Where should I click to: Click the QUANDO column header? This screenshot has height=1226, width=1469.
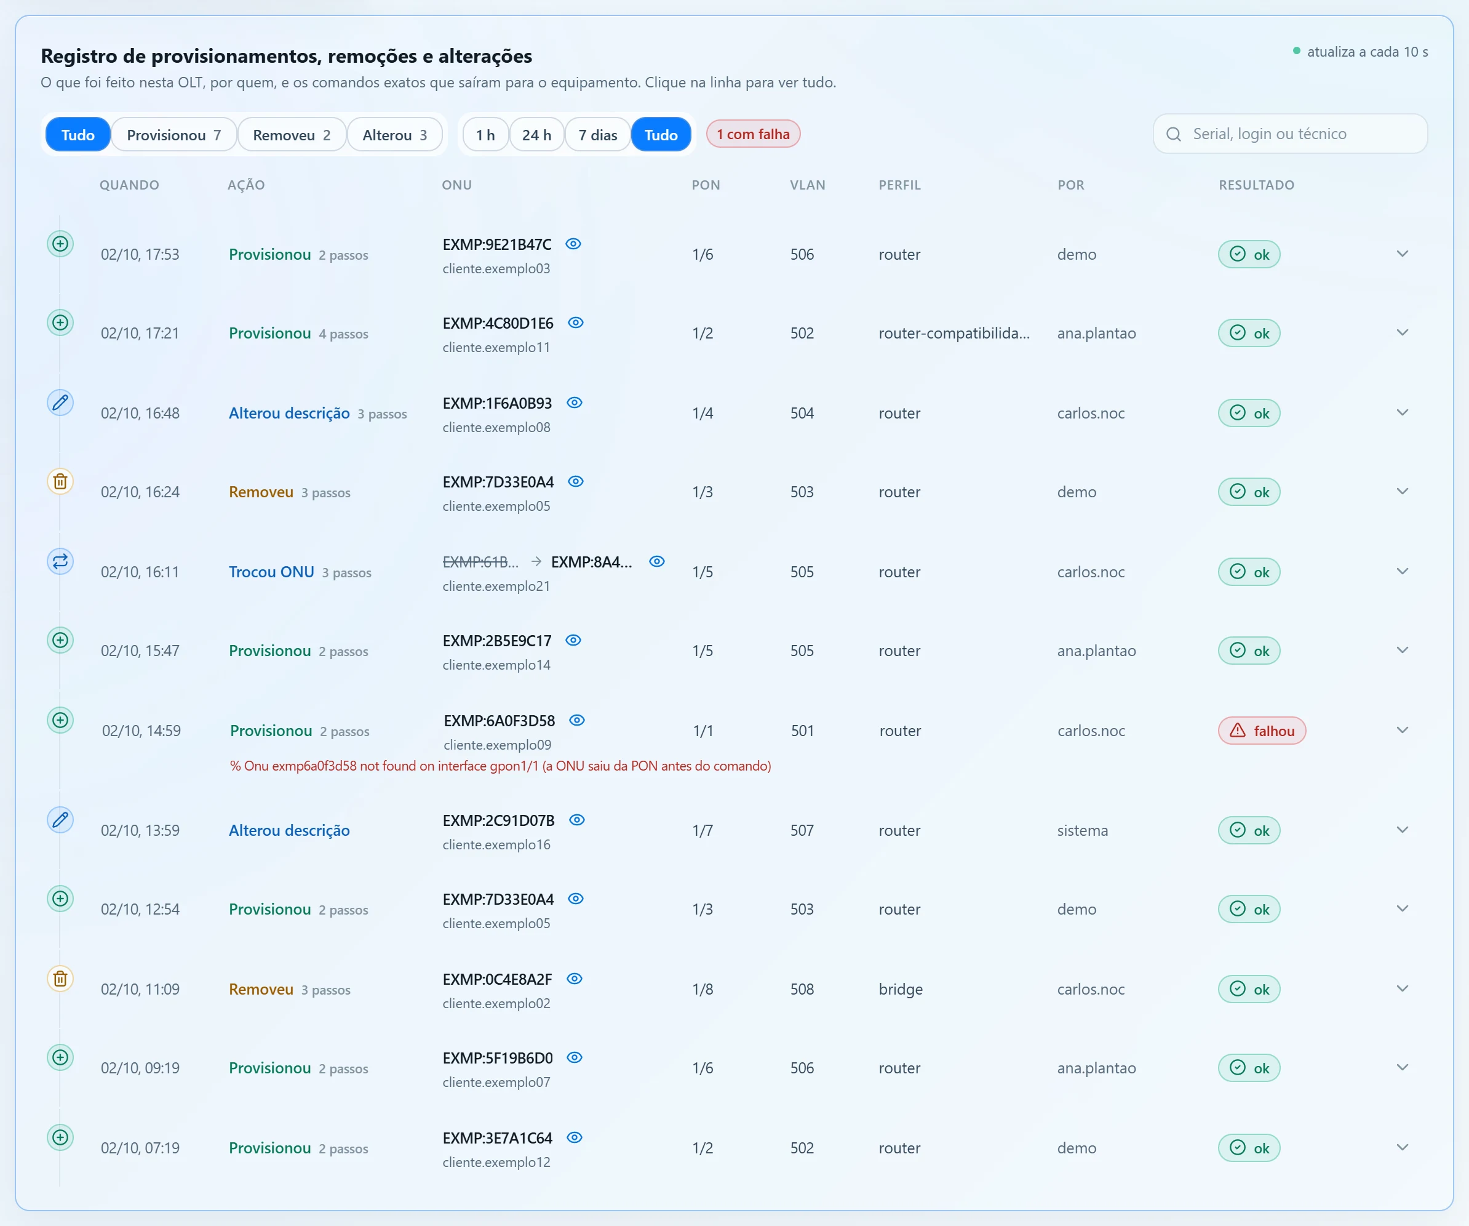[129, 185]
